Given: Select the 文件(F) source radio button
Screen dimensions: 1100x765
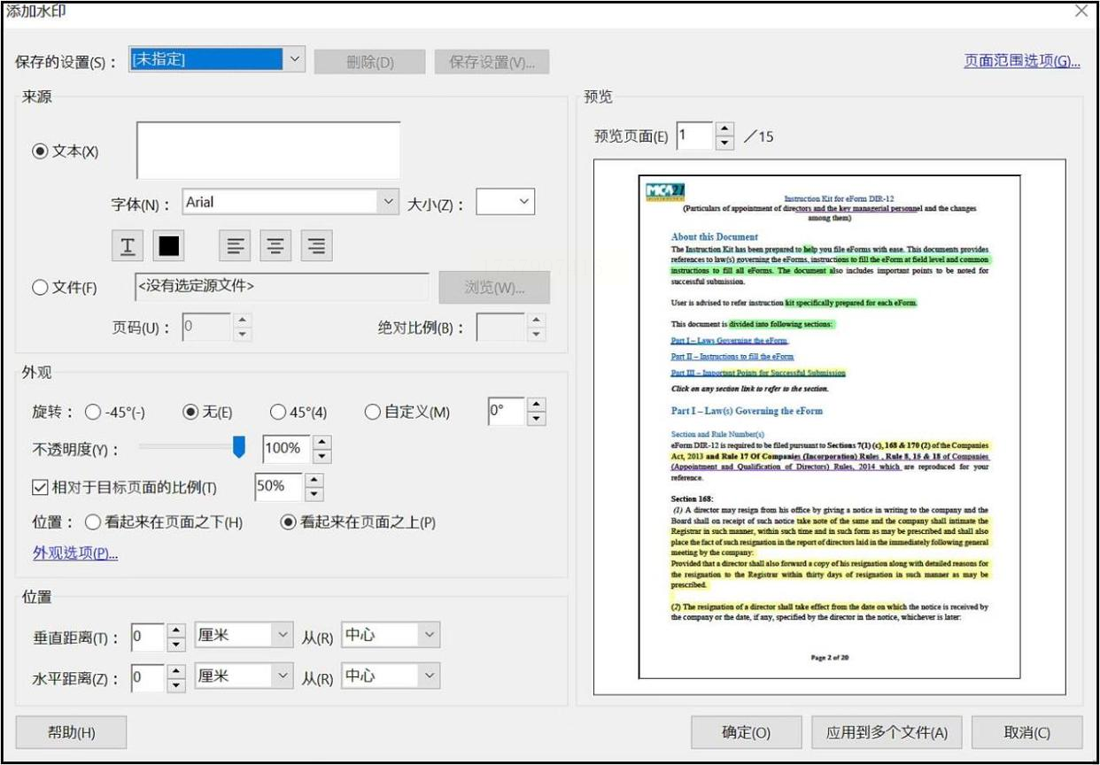Looking at the screenshot, I should coord(40,288).
